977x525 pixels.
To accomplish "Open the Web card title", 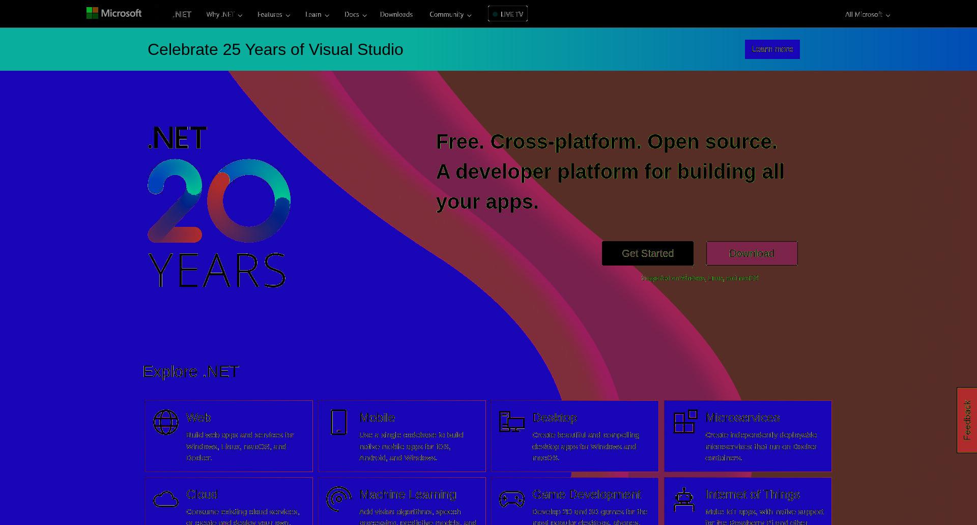I will point(198,418).
